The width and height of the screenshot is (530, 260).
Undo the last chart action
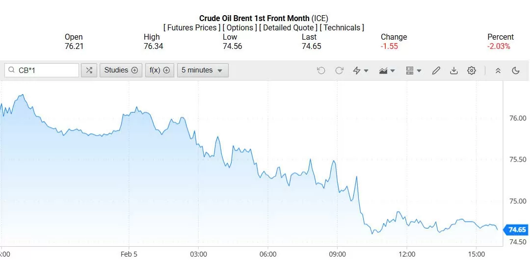(x=321, y=71)
